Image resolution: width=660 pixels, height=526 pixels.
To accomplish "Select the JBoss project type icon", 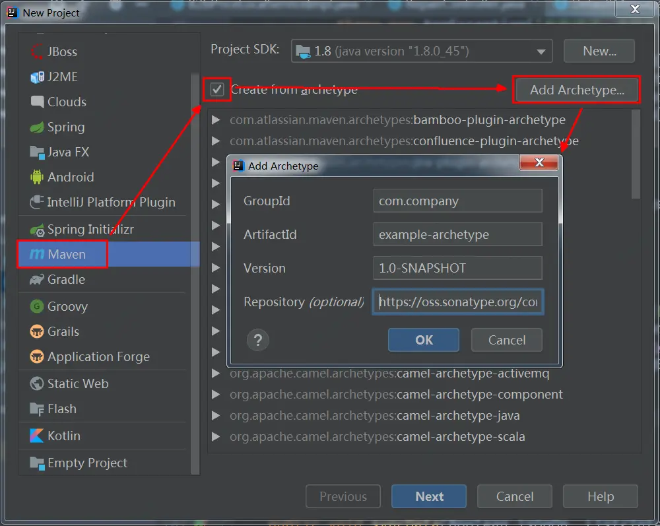I will point(36,51).
